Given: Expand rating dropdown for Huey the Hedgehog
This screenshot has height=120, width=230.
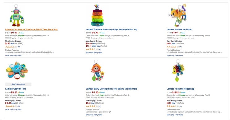Looking at the screenshot, I should pos(177,106).
